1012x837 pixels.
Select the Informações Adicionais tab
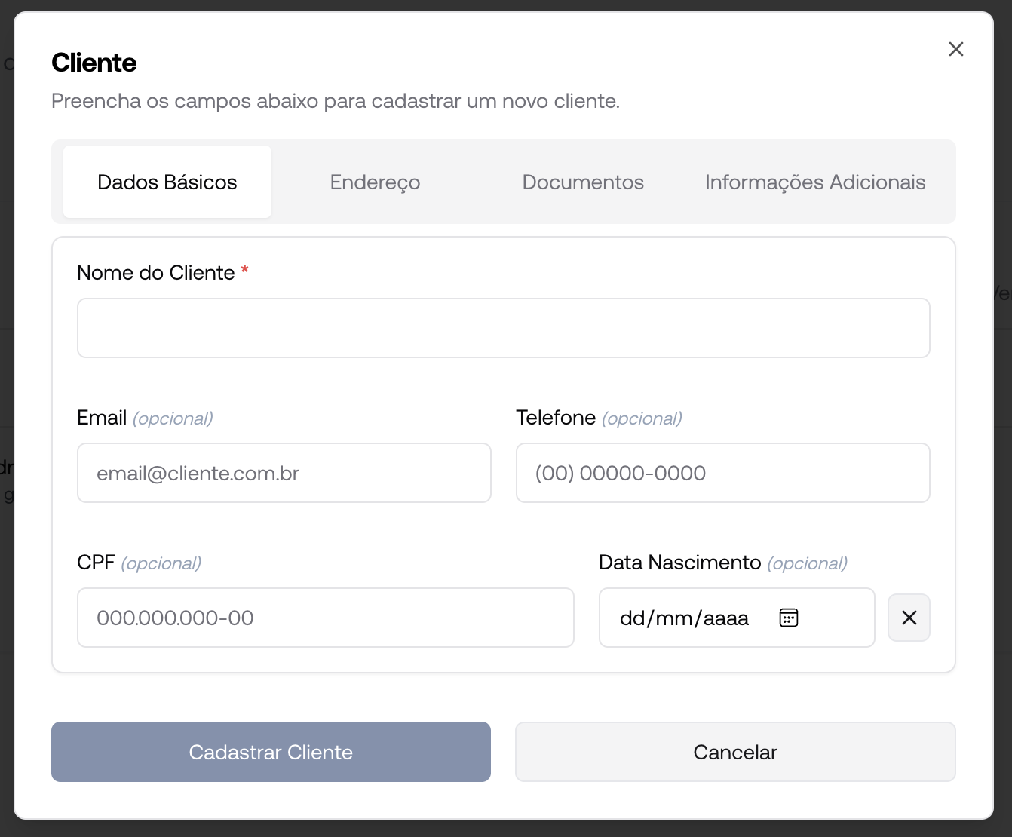814,182
